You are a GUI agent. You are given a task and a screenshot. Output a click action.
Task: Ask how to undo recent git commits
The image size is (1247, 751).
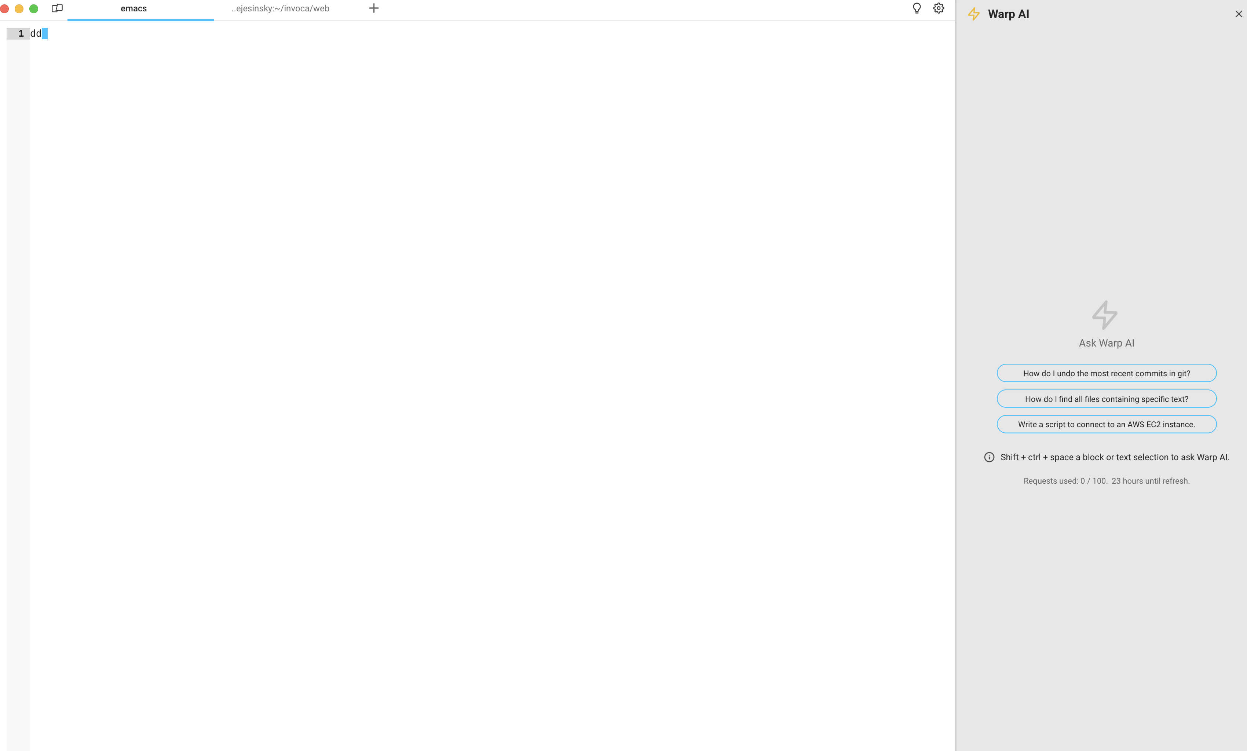pos(1106,373)
